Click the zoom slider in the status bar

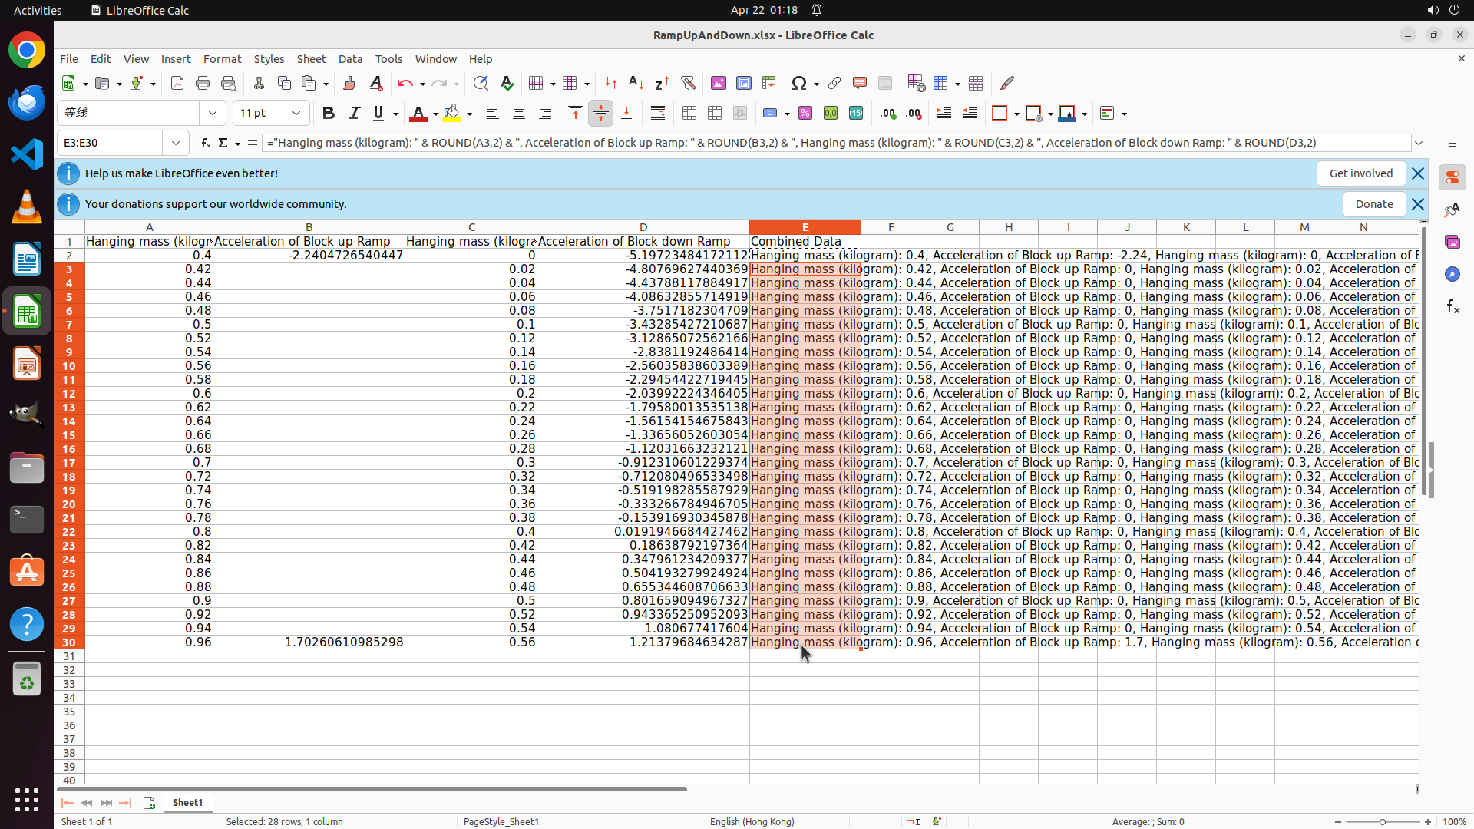(1382, 822)
